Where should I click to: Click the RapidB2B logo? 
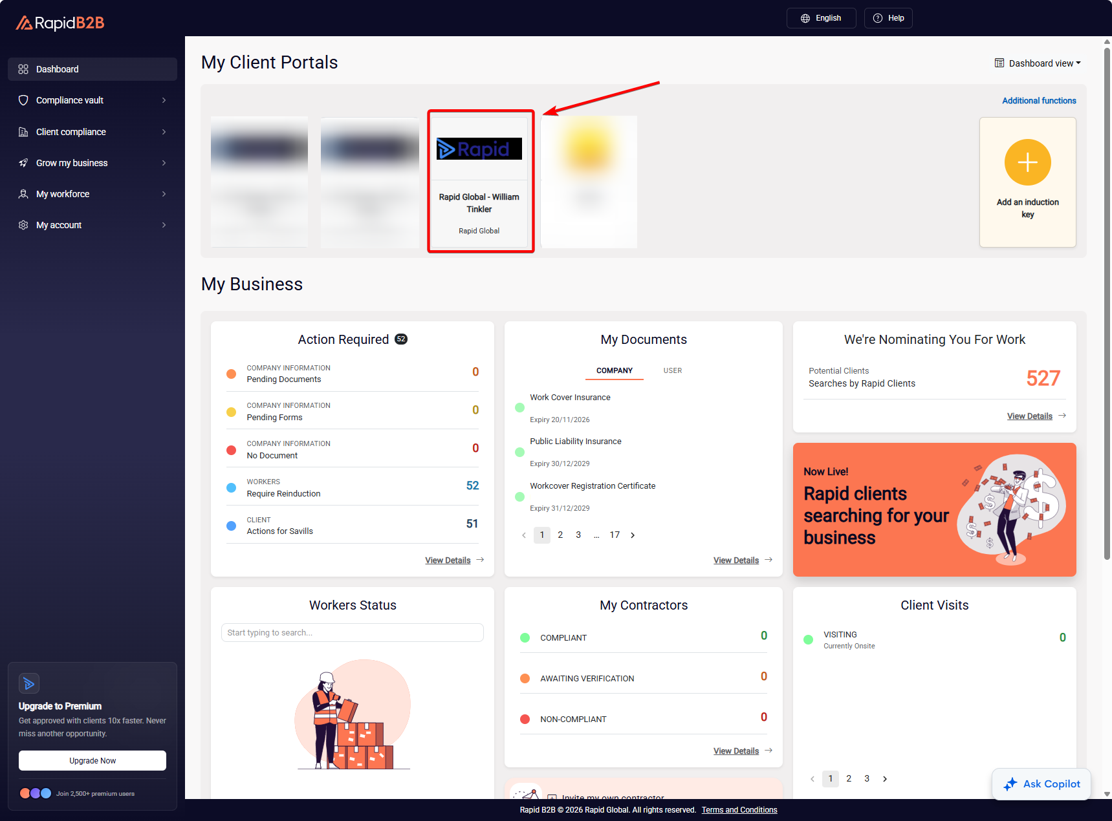click(x=60, y=23)
